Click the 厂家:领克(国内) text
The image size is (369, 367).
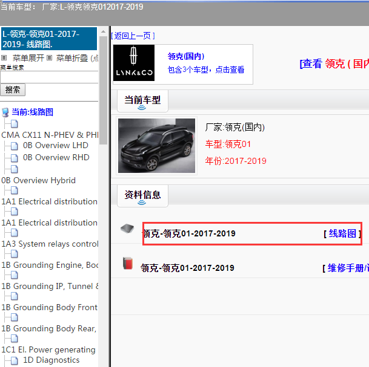(x=235, y=127)
